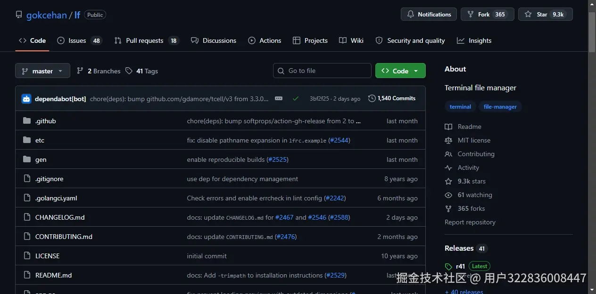Open the LICENSE file
Viewport: 596px width, 294px height.
(47, 256)
